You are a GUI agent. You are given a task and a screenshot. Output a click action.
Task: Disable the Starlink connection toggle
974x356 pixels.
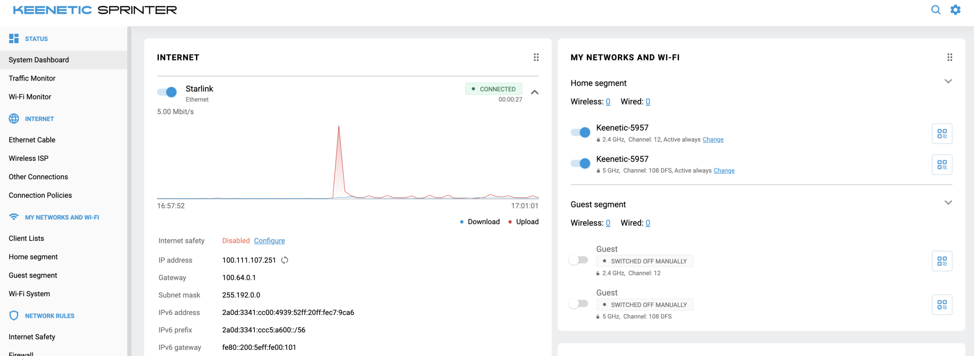pyautogui.click(x=167, y=92)
